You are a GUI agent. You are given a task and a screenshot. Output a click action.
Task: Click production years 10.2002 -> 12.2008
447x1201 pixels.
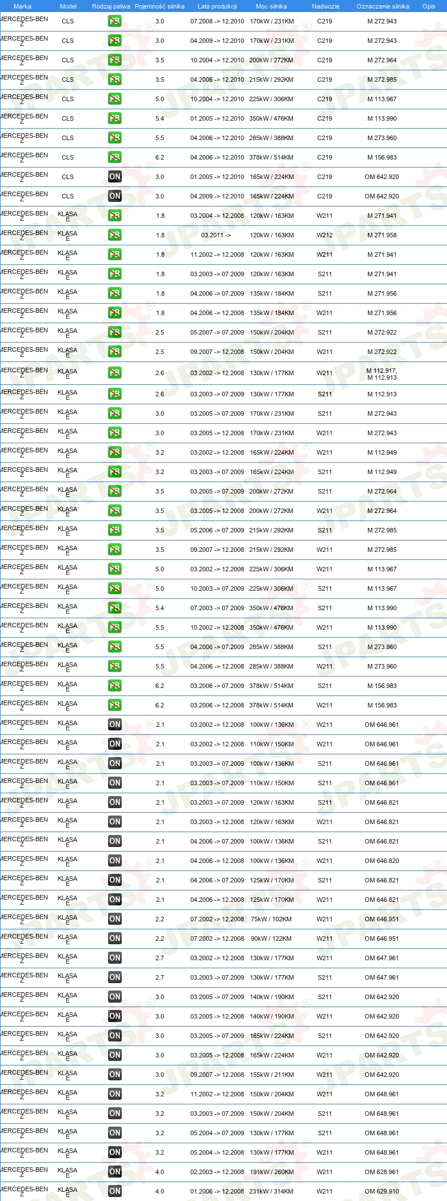pos(217,627)
